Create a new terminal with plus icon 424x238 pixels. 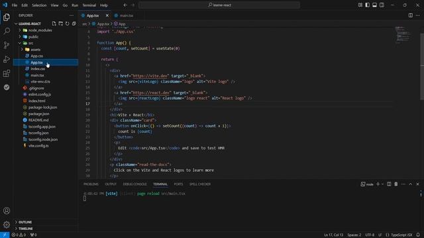378,184
